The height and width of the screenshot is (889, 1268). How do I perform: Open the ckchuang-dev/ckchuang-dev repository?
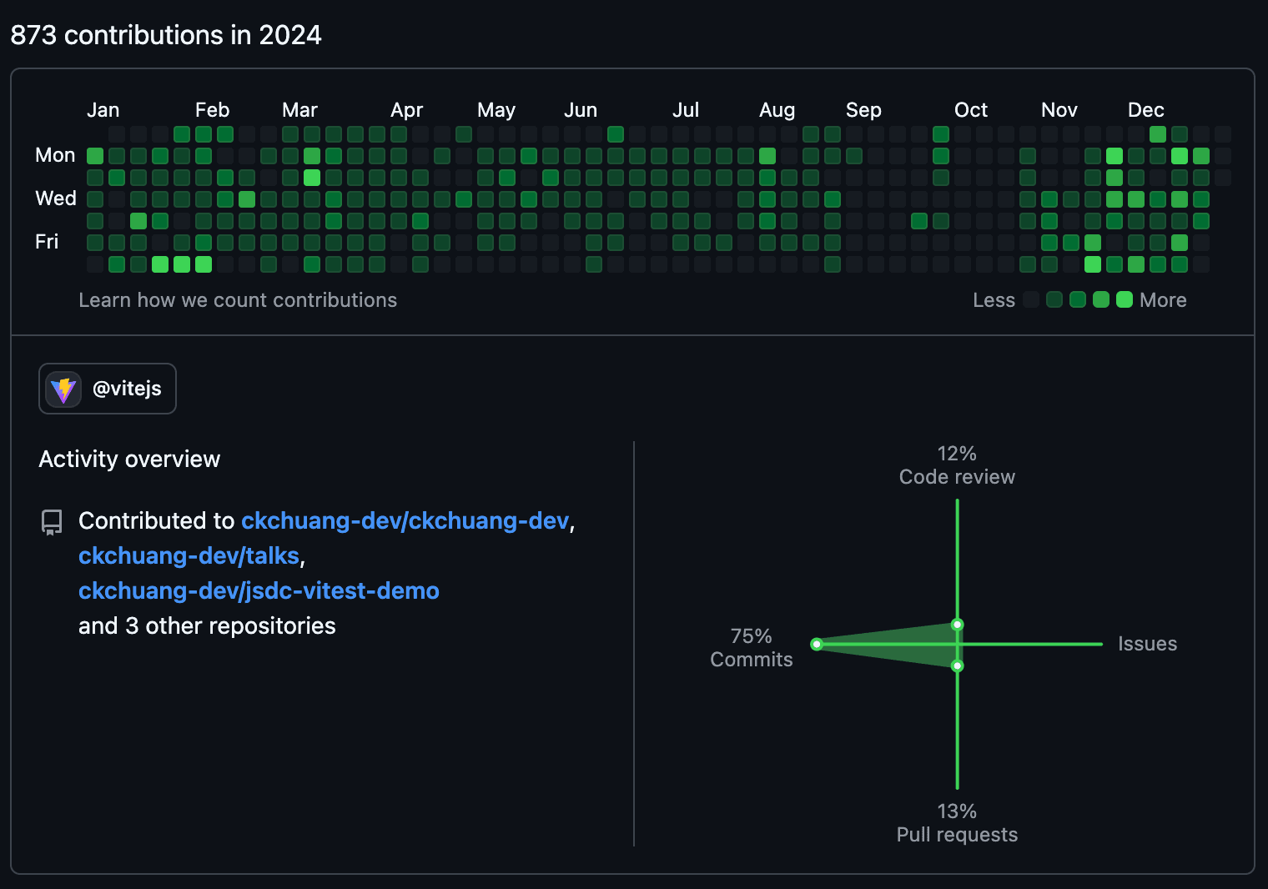pyautogui.click(x=405, y=520)
